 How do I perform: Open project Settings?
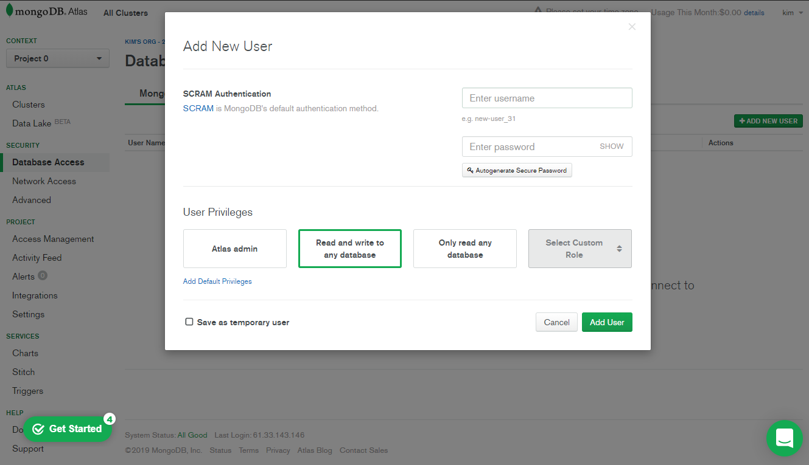[x=28, y=314]
